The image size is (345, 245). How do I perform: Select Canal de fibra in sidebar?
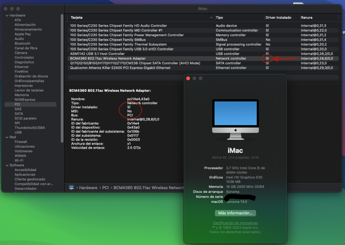[x=26, y=48]
